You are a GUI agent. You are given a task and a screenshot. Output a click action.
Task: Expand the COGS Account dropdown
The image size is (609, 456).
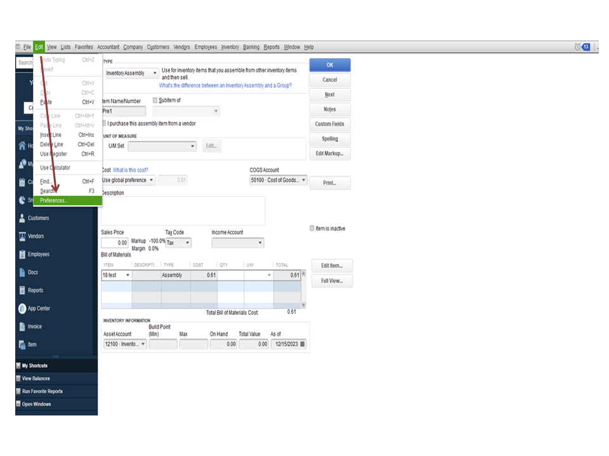click(304, 180)
